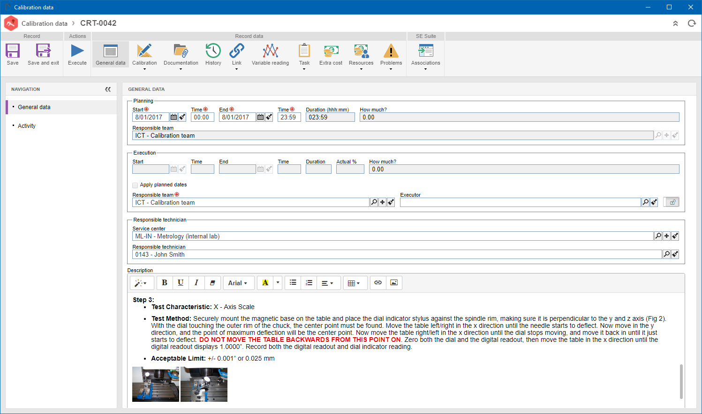This screenshot has height=414, width=702.
Task: Run the Execute action
Action: click(77, 51)
